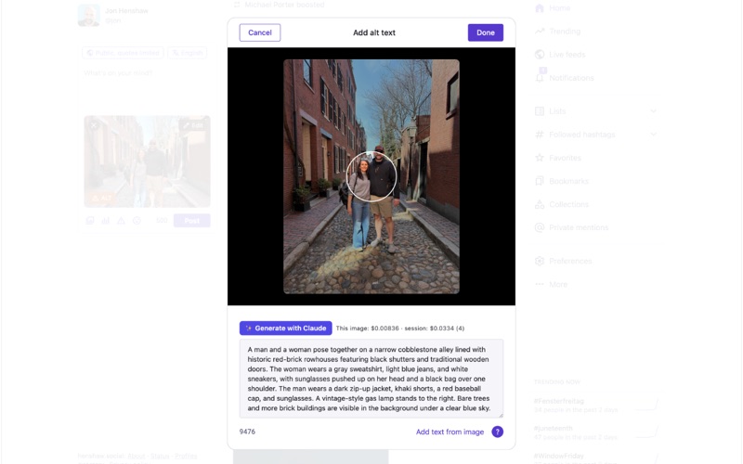The height and width of the screenshot is (464, 743).
Task: Open the emoji picker icon in composer
Action: point(137,221)
